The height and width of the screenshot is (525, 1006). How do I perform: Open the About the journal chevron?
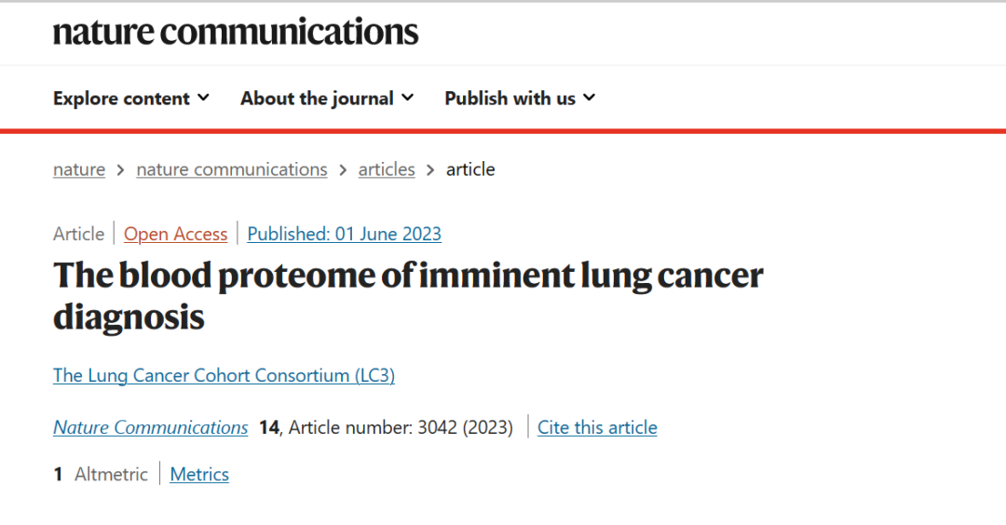(x=407, y=98)
